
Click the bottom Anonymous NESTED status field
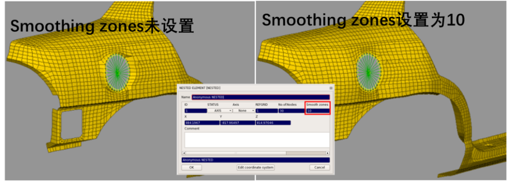(x=256, y=160)
